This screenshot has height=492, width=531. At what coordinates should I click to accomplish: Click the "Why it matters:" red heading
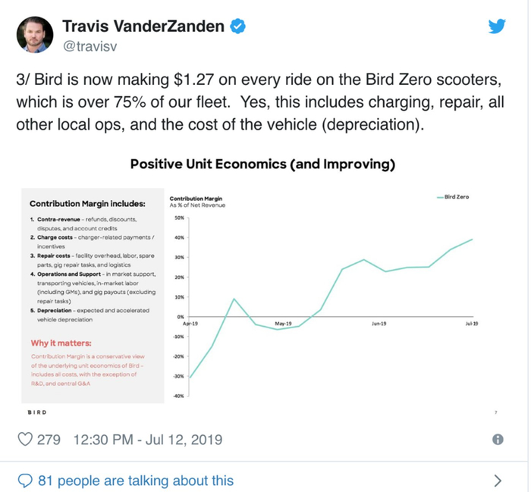click(61, 343)
